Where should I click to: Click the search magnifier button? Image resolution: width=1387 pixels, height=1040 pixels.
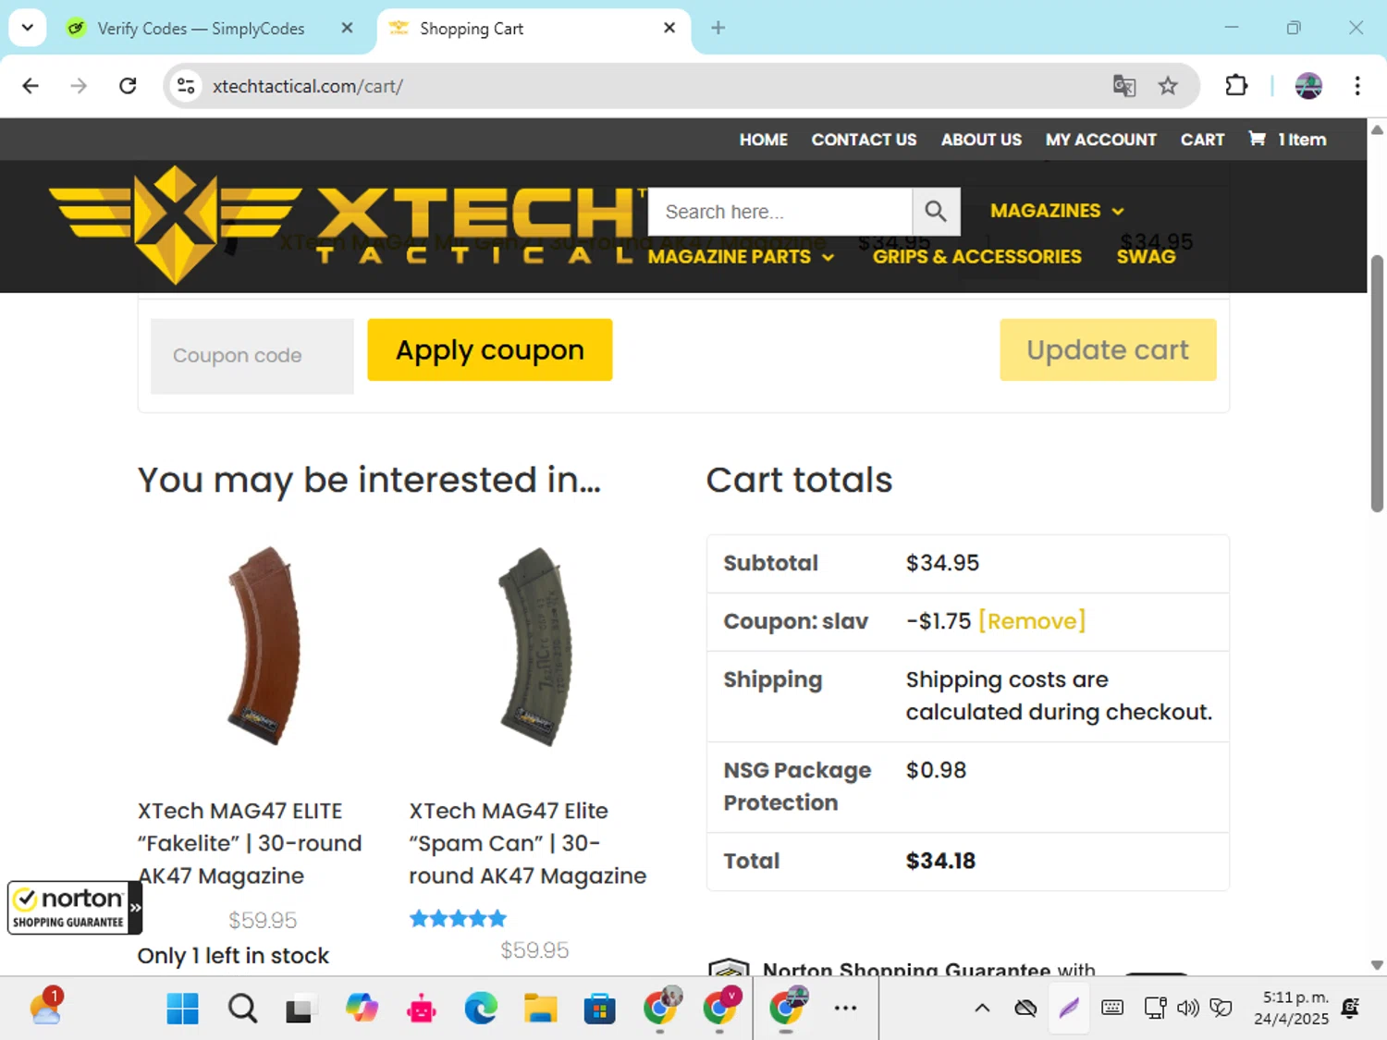coord(936,212)
